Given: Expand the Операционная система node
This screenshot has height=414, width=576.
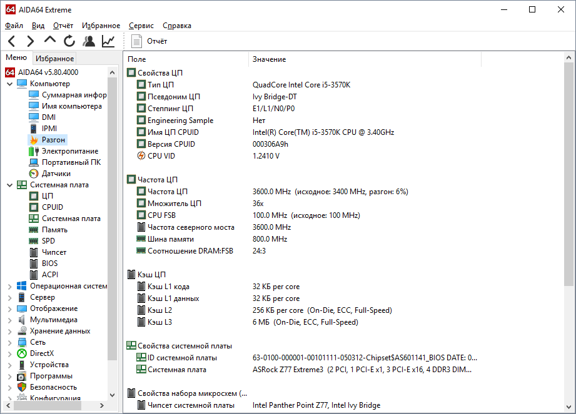Looking at the screenshot, I should point(10,287).
